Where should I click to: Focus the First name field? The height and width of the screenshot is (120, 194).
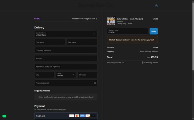click(x=50, y=42)
